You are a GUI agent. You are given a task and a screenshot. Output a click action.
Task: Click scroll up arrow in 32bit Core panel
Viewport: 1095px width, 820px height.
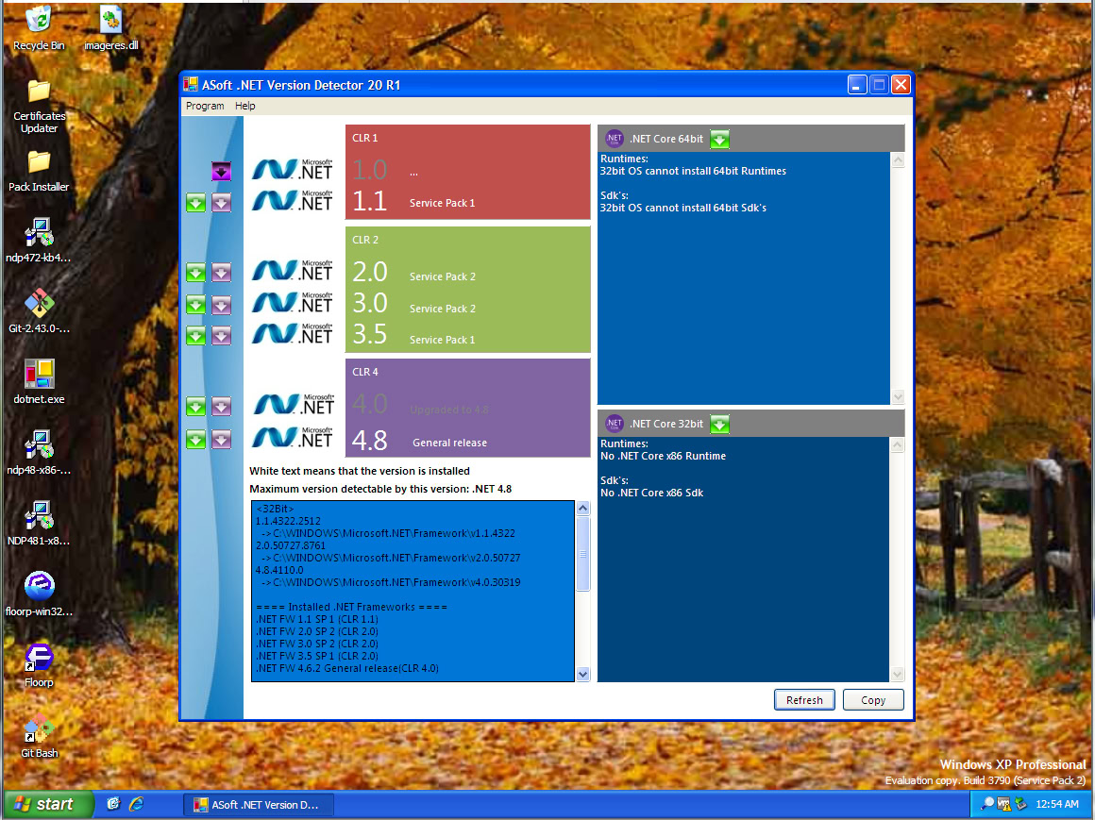pyautogui.click(x=898, y=444)
